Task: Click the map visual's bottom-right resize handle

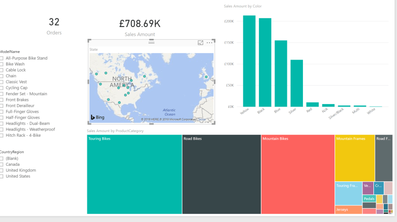Action: (x=215, y=124)
